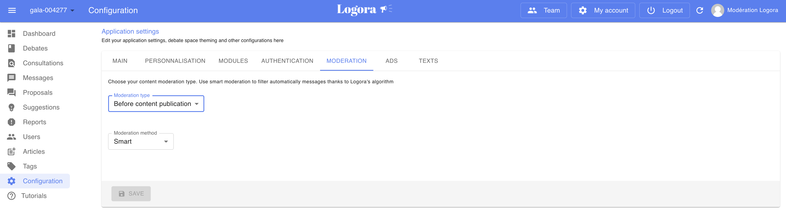Switch to the Personnalisation tab
This screenshot has width=786, height=219.
click(175, 61)
